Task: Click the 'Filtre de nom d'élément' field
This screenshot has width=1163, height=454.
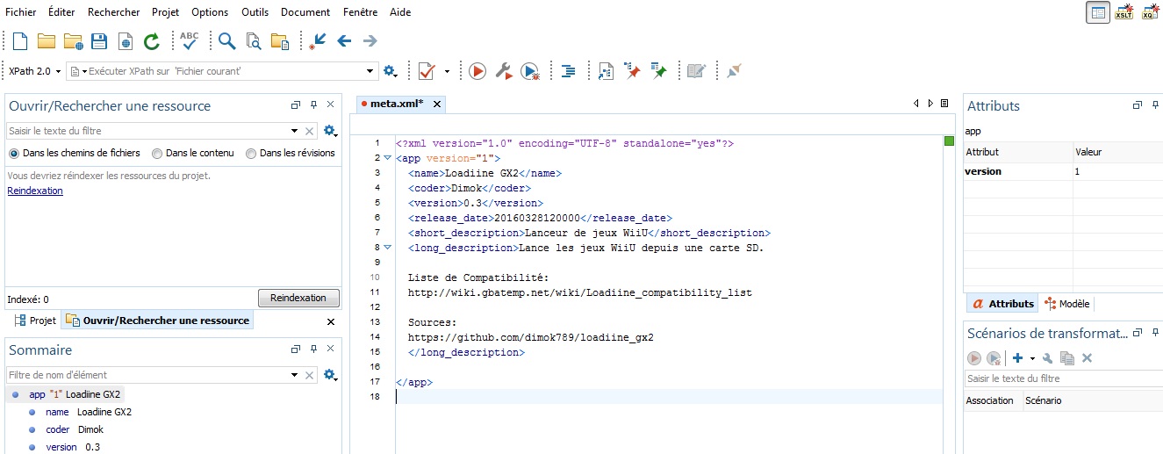Action: tap(148, 375)
